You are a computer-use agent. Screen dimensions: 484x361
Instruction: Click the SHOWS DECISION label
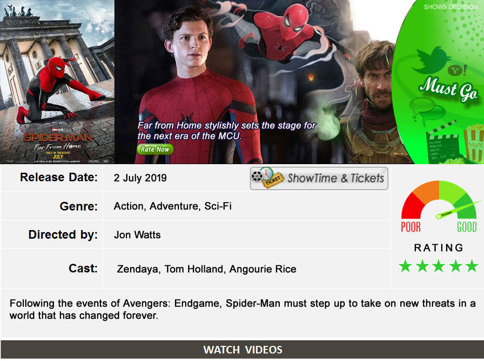click(450, 7)
